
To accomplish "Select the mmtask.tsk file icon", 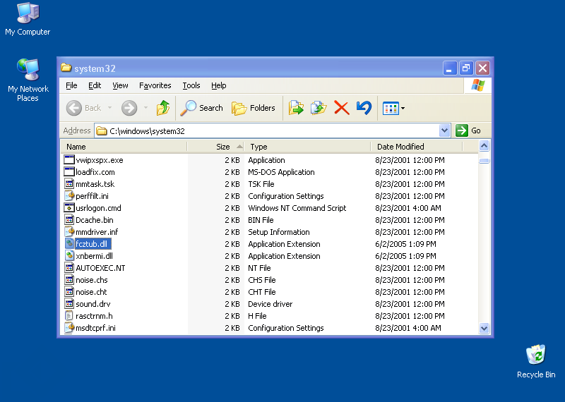I will tap(69, 183).
